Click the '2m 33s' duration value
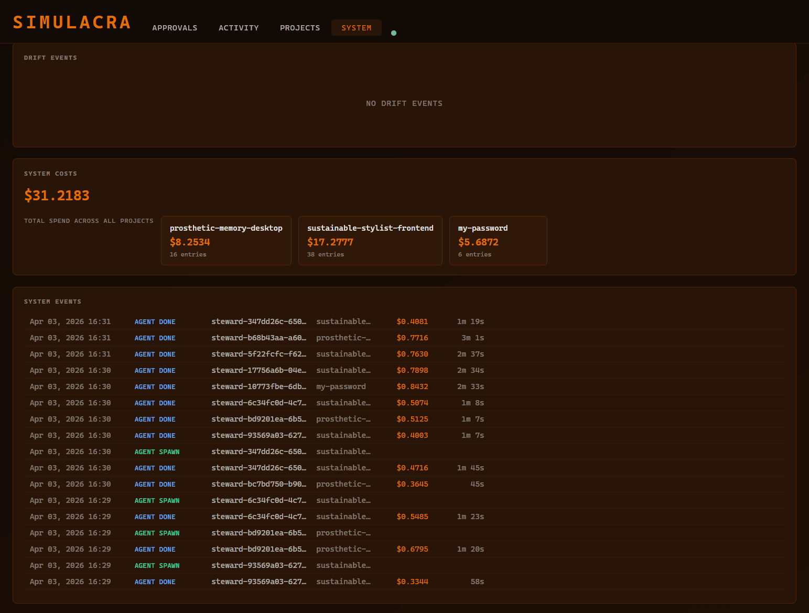The height and width of the screenshot is (613, 809). 470,386
